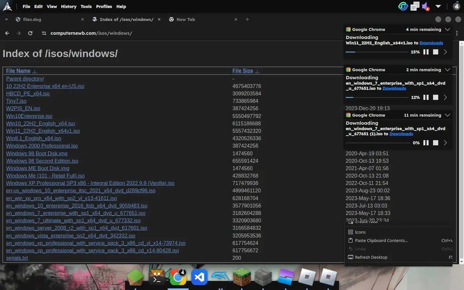Open the File menu
464x290 pixels.
(x=26, y=6)
